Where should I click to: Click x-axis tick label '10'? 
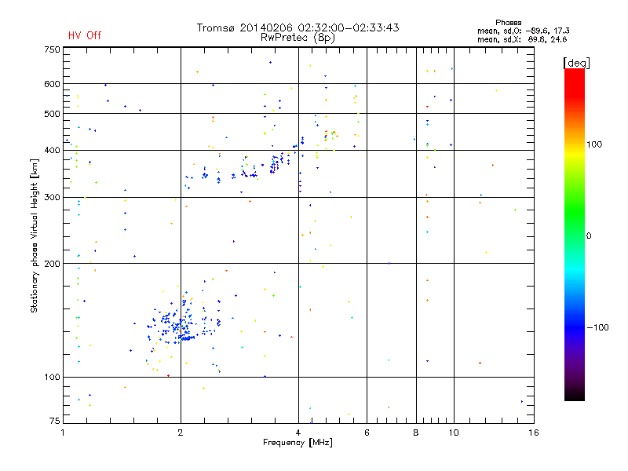point(454,433)
